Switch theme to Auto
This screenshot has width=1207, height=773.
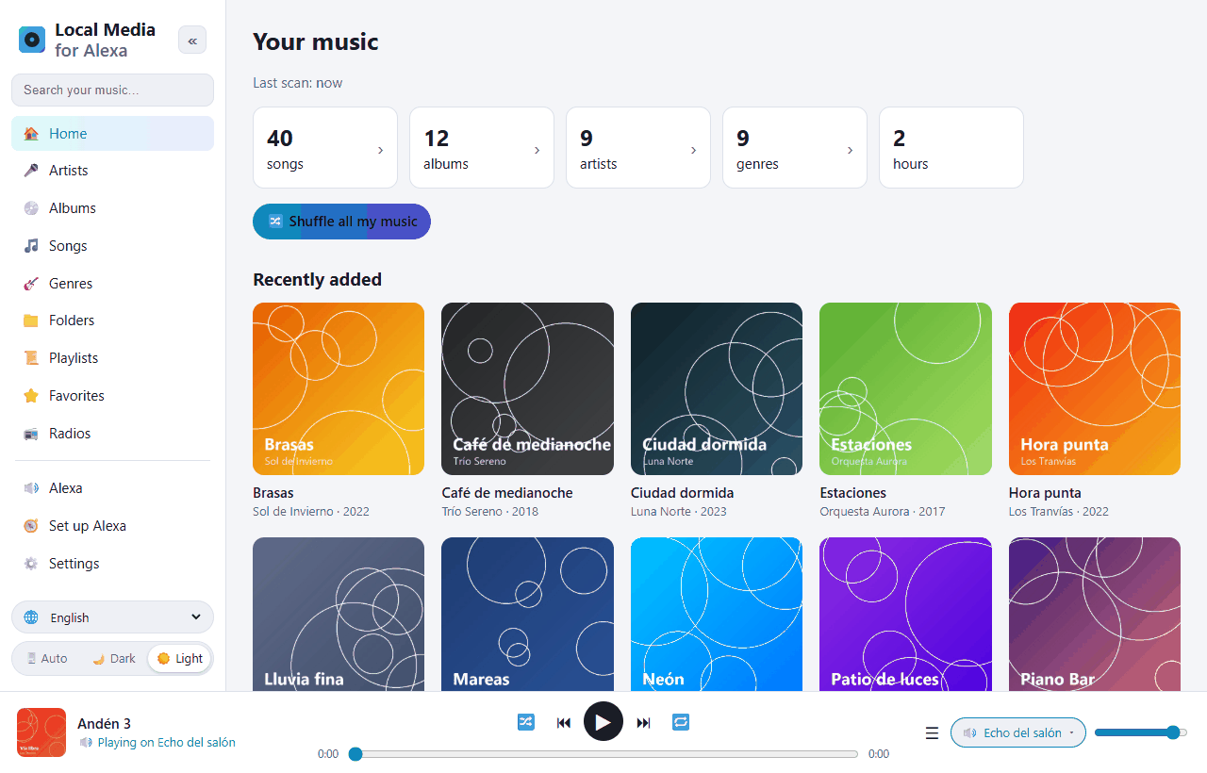coord(46,658)
